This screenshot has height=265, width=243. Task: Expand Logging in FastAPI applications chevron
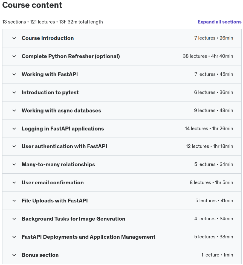tap(14, 129)
